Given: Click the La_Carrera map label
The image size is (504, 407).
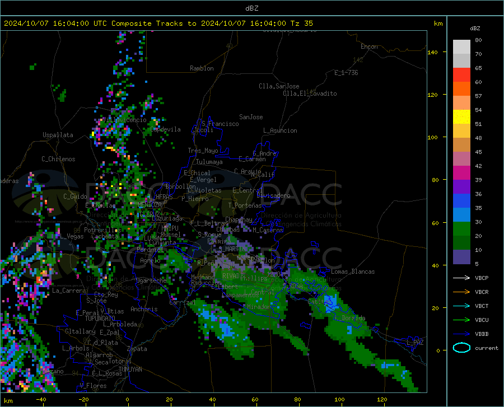Looking at the screenshot, I should click(69, 291).
